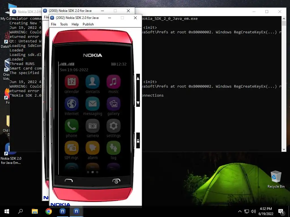Viewport: 290px width, 217px height.
Task: Select the middle page indicator dot
Action: point(93,172)
